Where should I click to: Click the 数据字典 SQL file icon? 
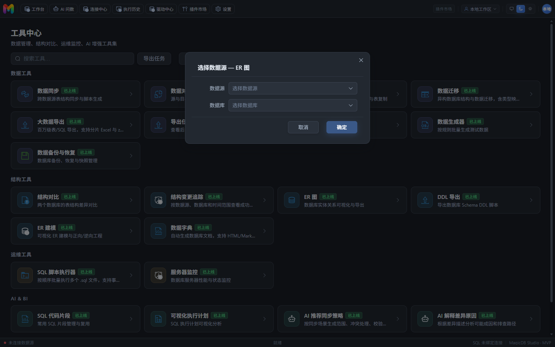pyautogui.click(x=158, y=231)
